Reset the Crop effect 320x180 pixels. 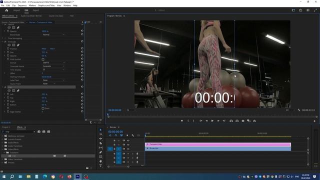(x=82, y=86)
